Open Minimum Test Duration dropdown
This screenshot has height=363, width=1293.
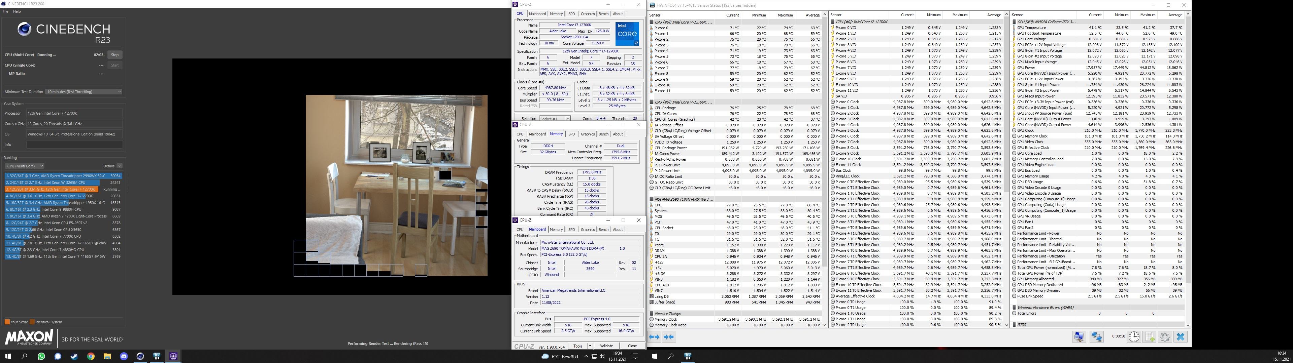(84, 92)
